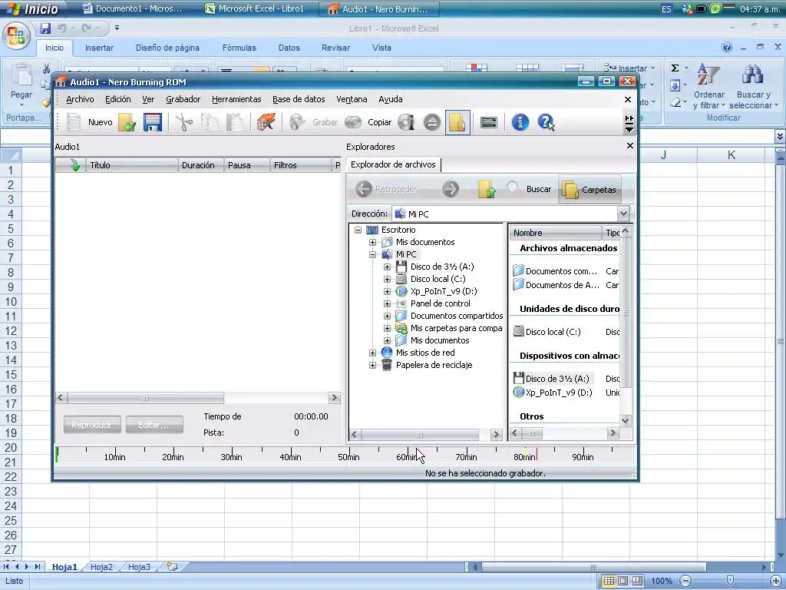Expand Disco local (C:) tree node
This screenshot has height=590, width=786.
(x=387, y=279)
